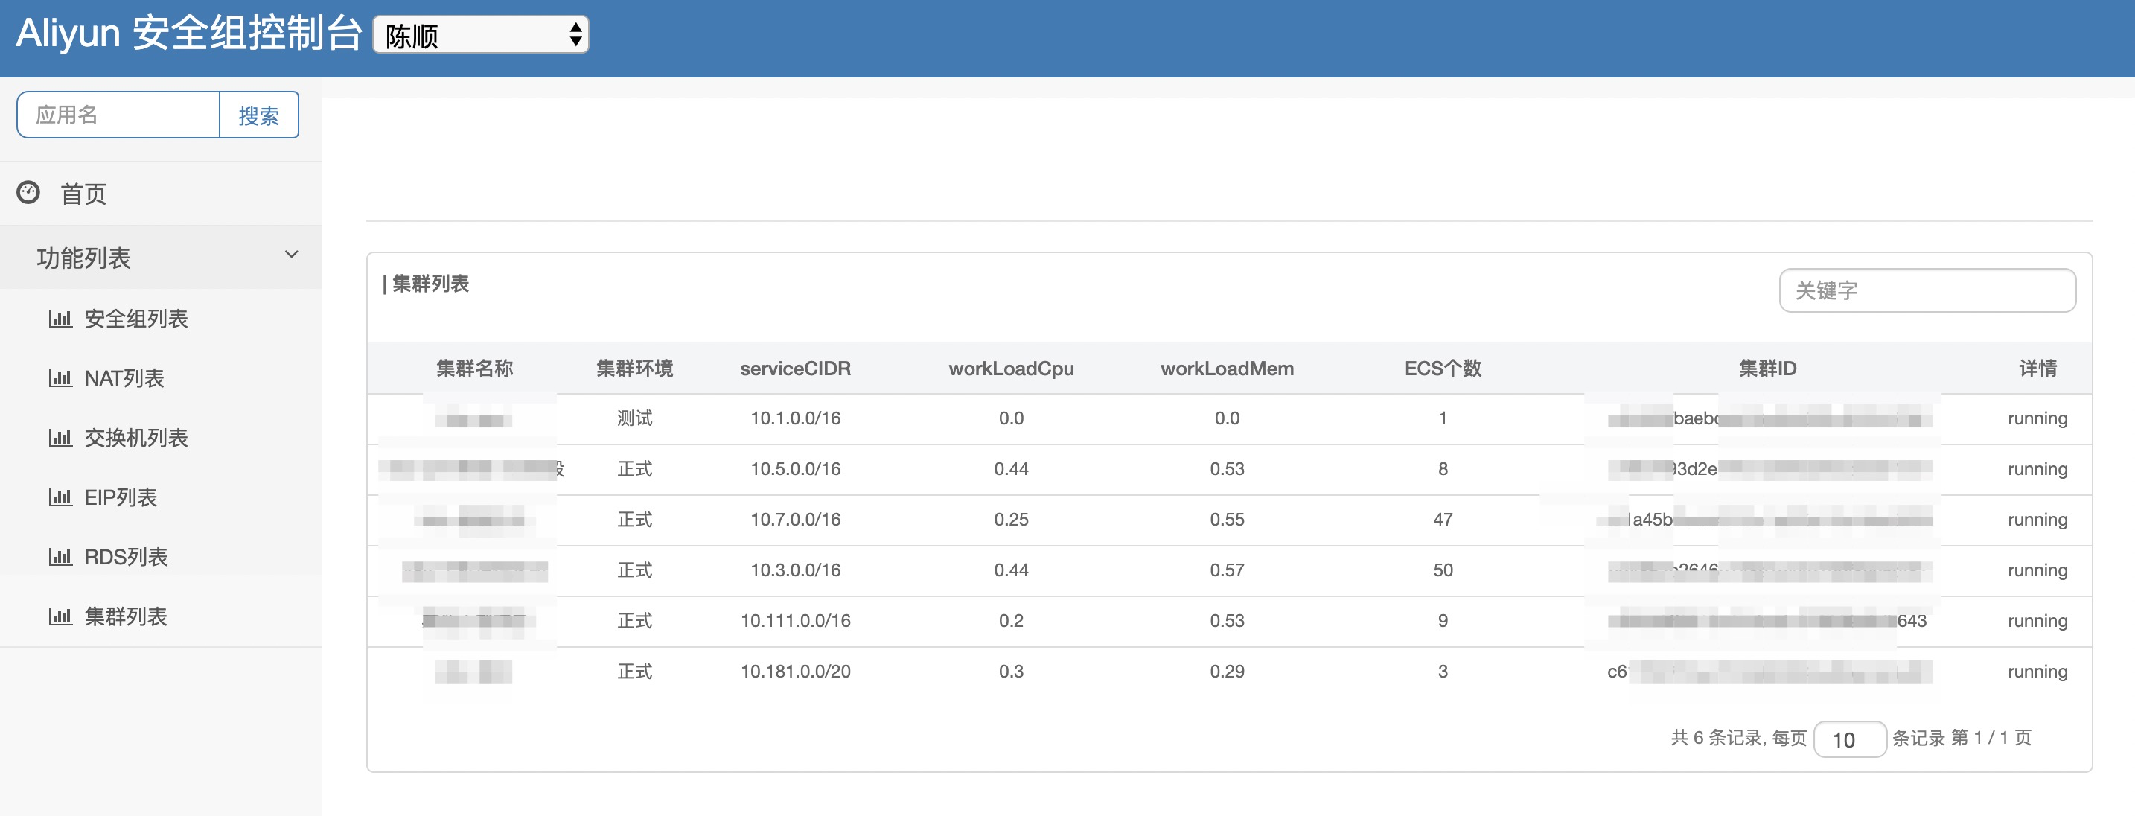2135x816 pixels.
Task: Click the 10.1.0.0/16 CIDR cell
Action: pyautogui.click(x=796, y=418)
